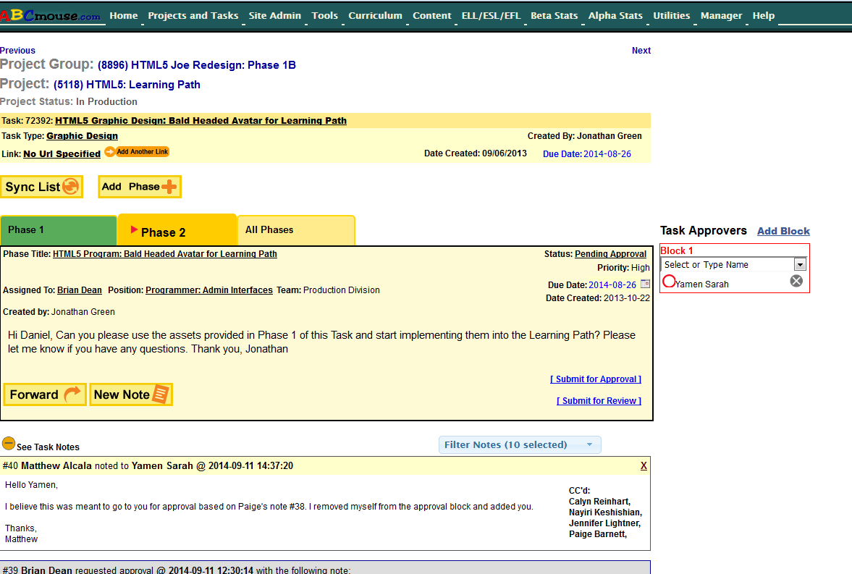852x574 pixels.
Task: Open the Select or Type Name dropdown
Action: [x=800, y=265]
